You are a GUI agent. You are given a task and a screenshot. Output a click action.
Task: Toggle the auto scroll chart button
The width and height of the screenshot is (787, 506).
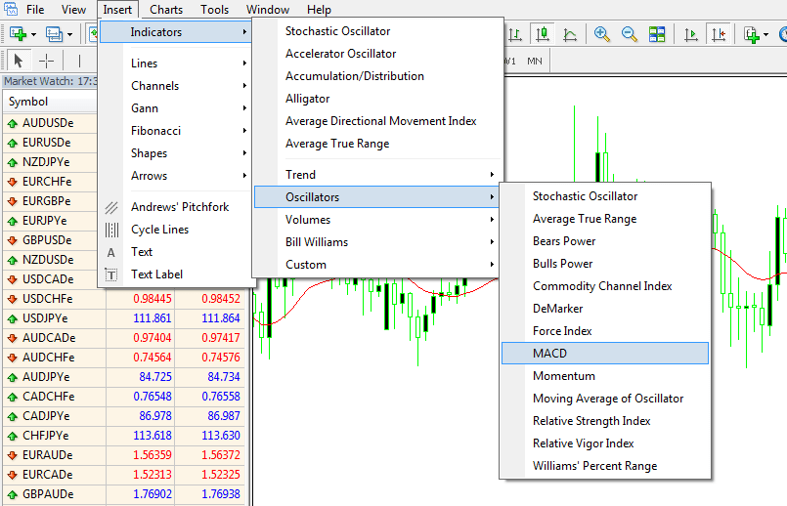tap(691, 34)
